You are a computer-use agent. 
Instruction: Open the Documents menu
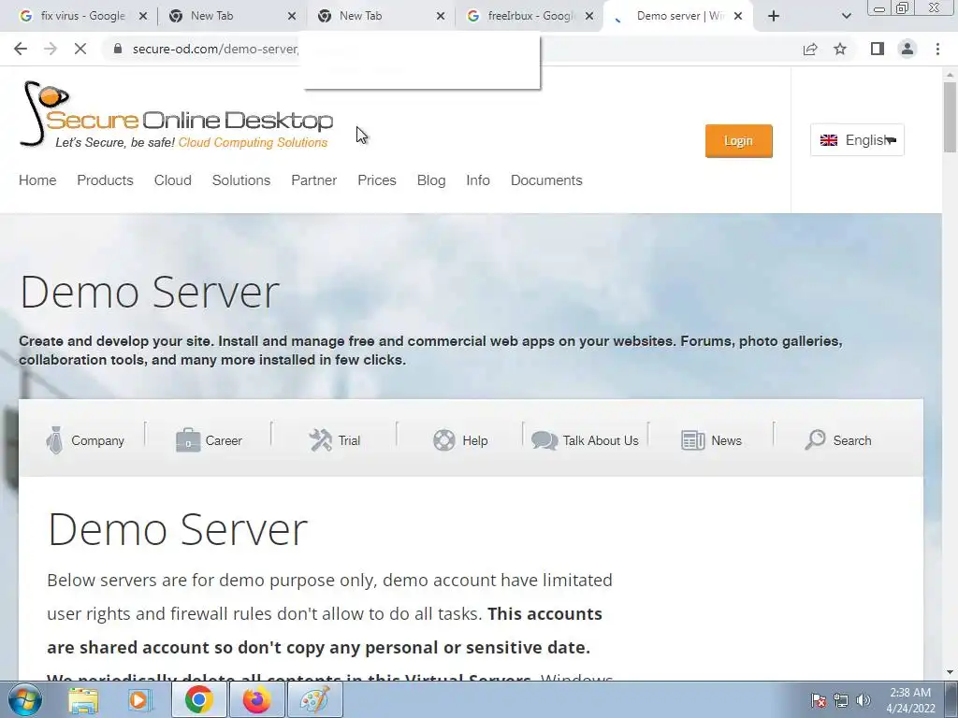pos(546,180)
